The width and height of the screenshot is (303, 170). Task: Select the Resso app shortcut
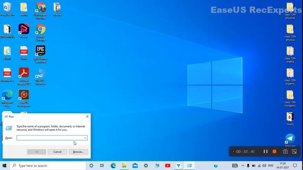(24, 31)
